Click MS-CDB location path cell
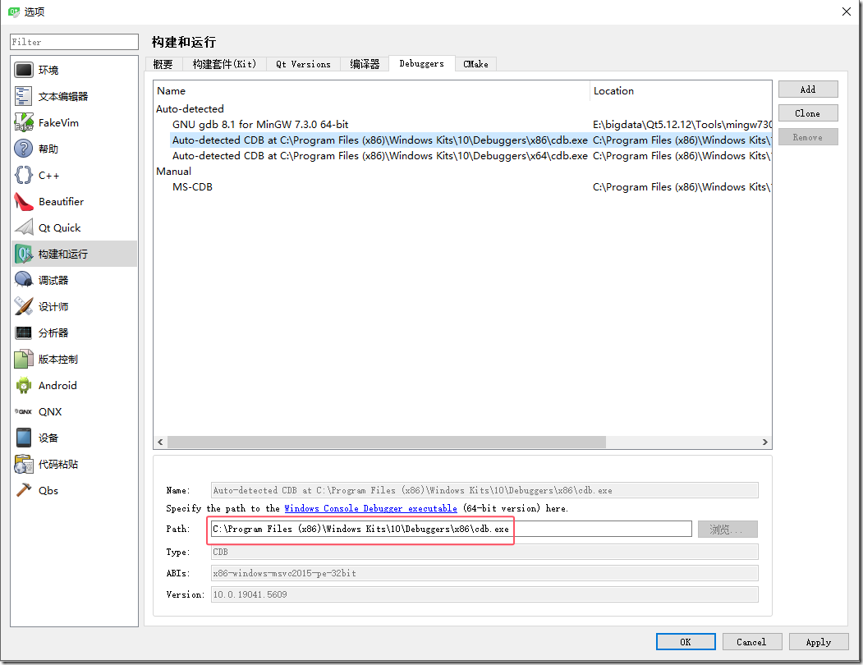The image size is (863, 665). 682,187
